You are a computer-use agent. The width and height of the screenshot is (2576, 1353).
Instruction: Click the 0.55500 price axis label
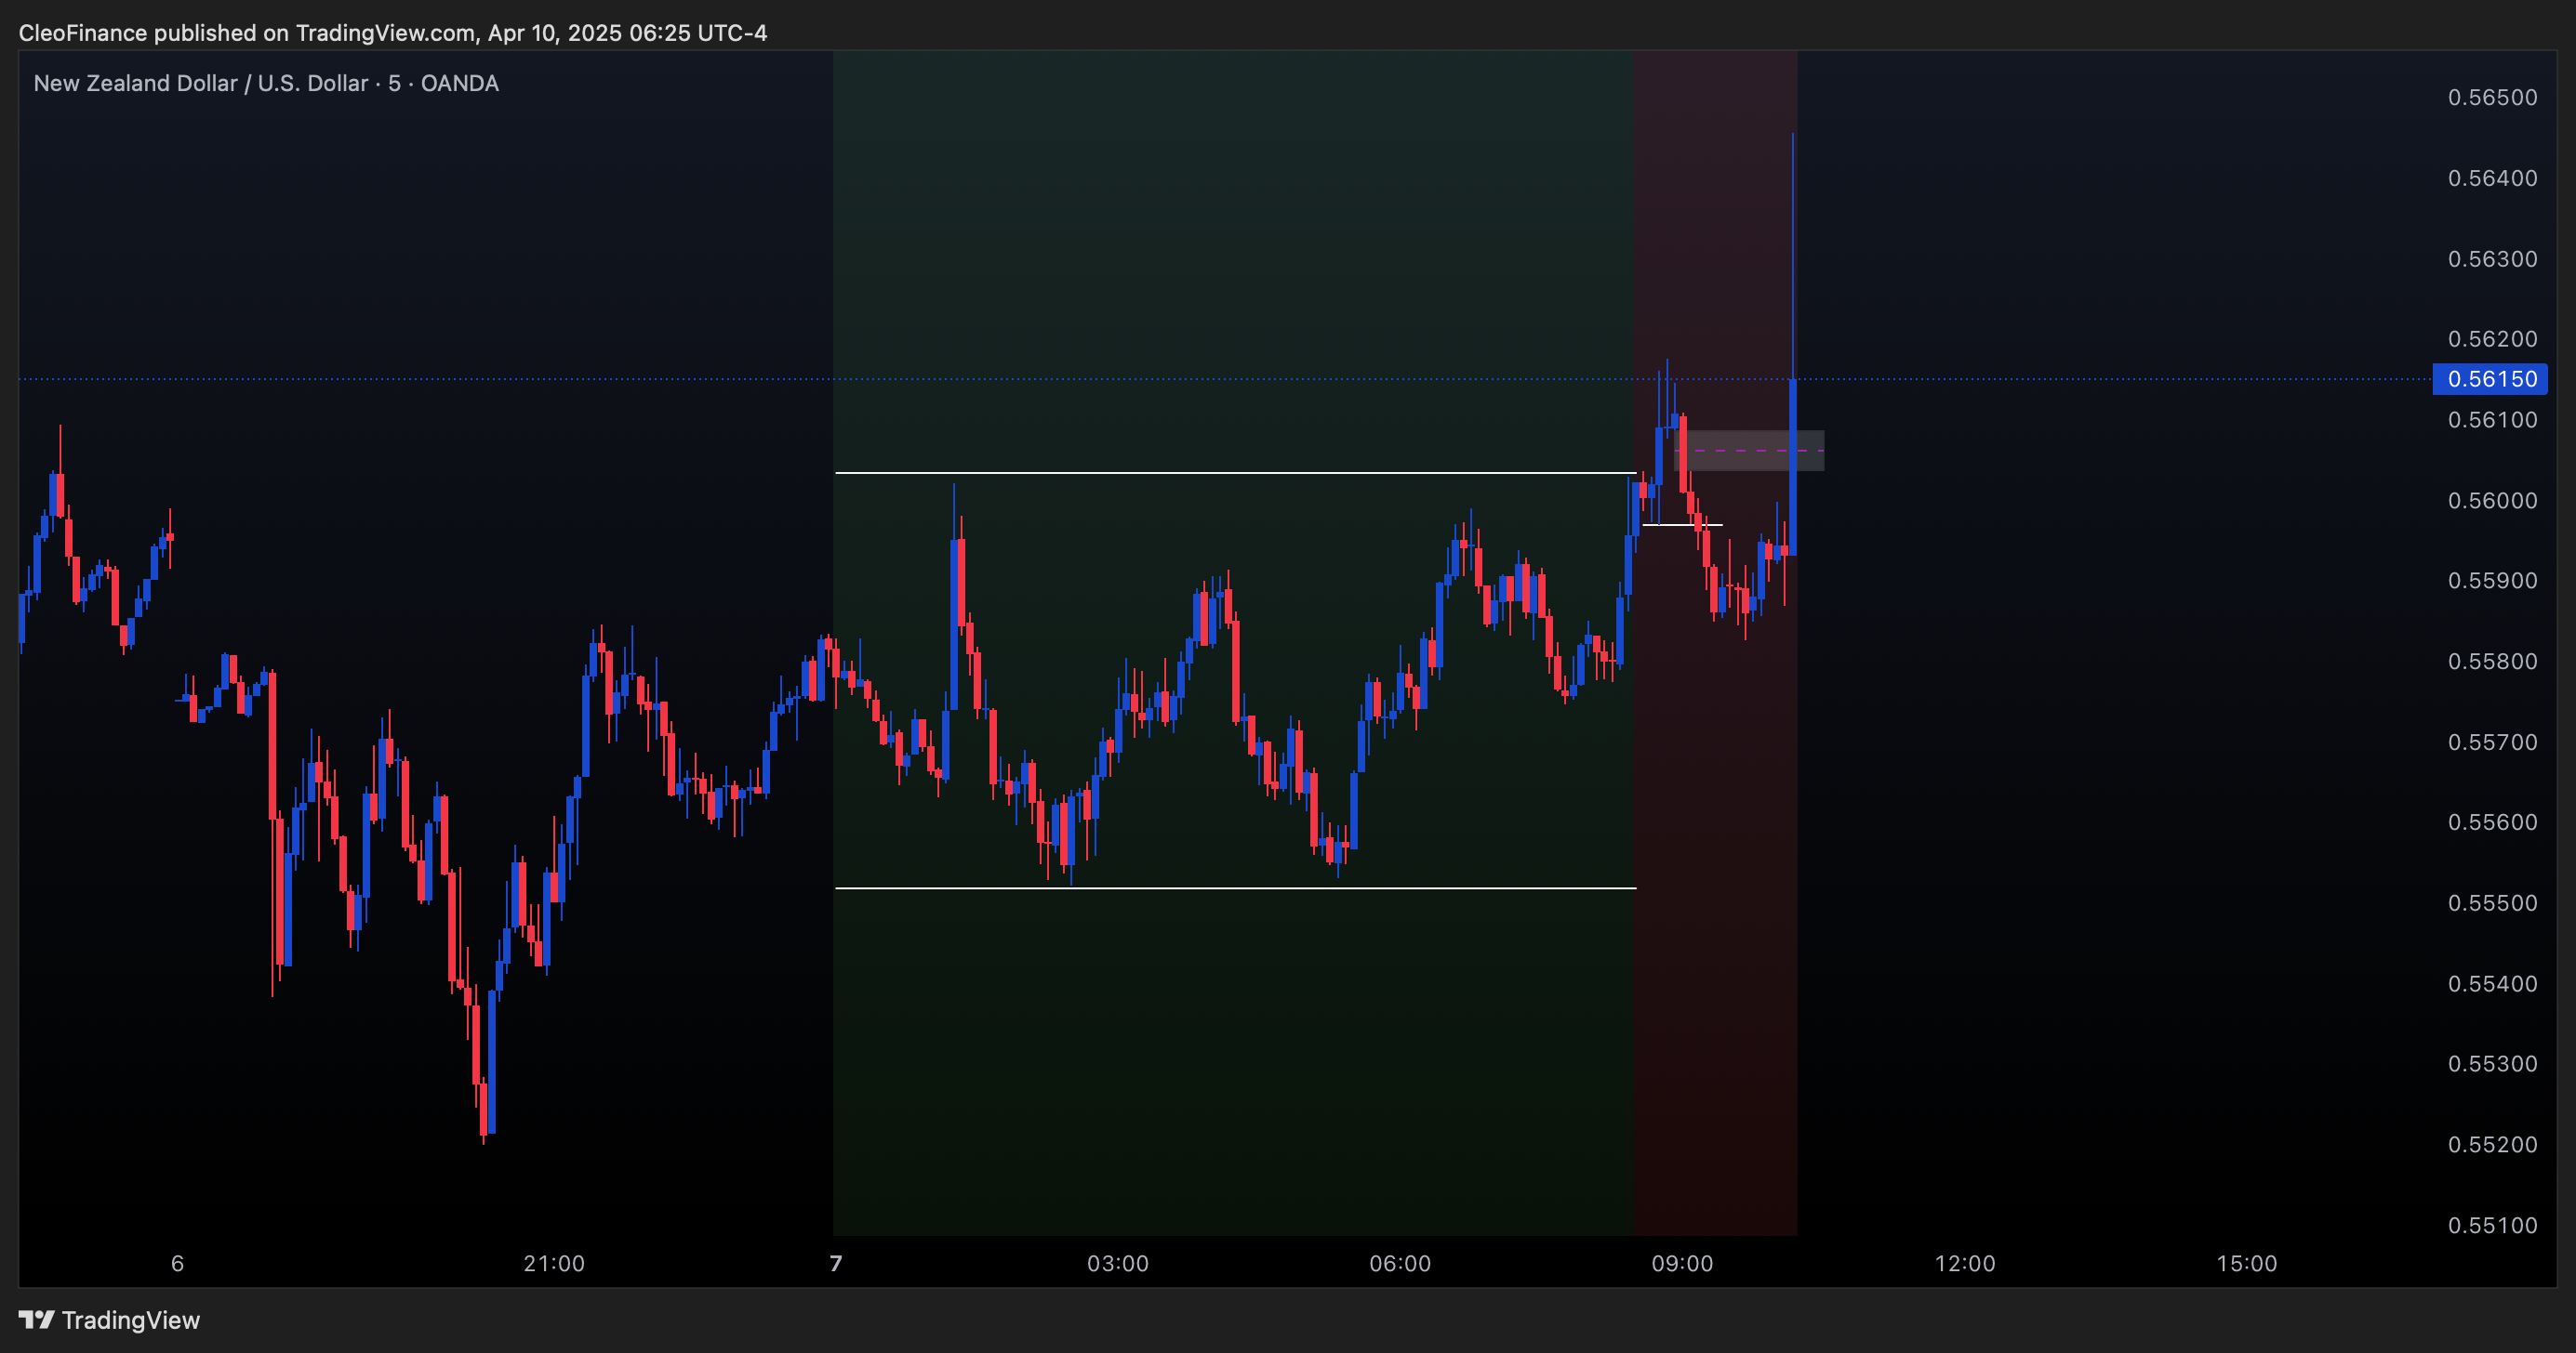(2492, 903)
